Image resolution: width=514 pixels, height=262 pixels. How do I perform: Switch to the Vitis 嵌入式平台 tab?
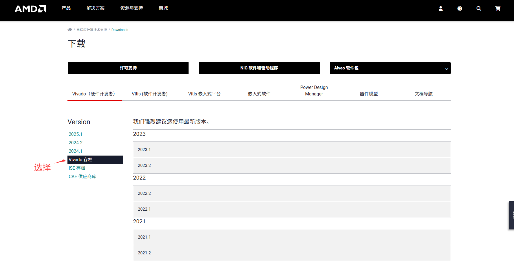pos(204,94)
